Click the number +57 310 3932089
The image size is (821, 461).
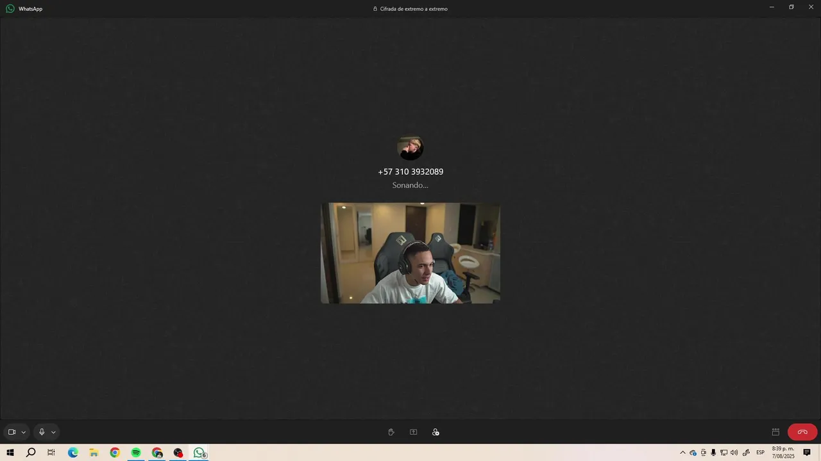coord(410,172)
